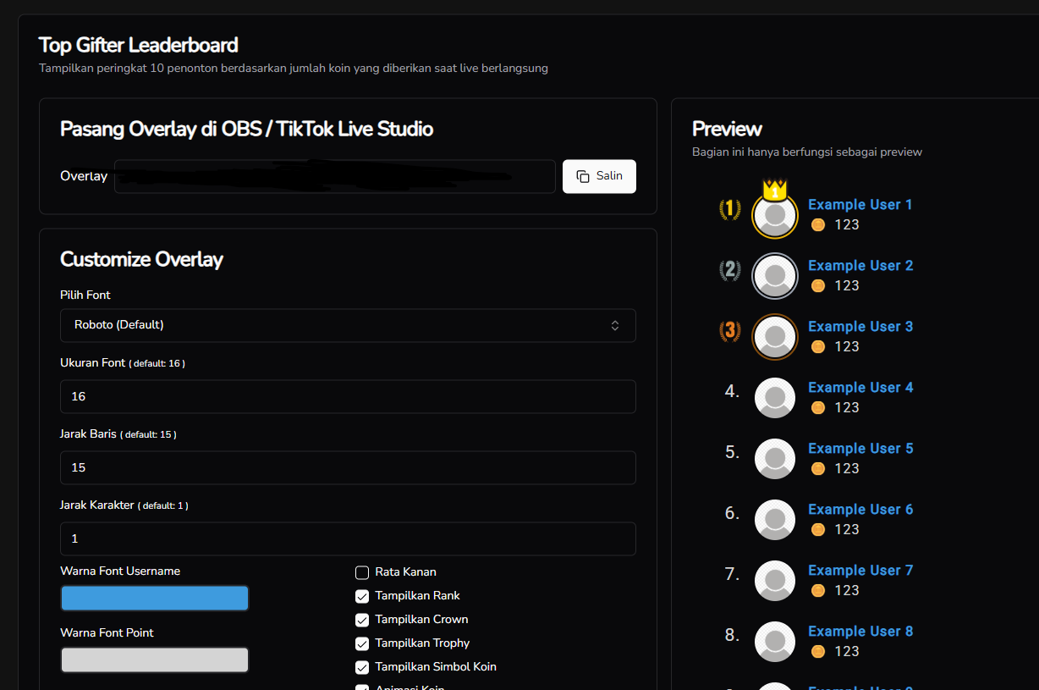Screen dimensions: 1039x690
Task: Open the Pilih Font dropdown
Action: click(x=347, y=325)
